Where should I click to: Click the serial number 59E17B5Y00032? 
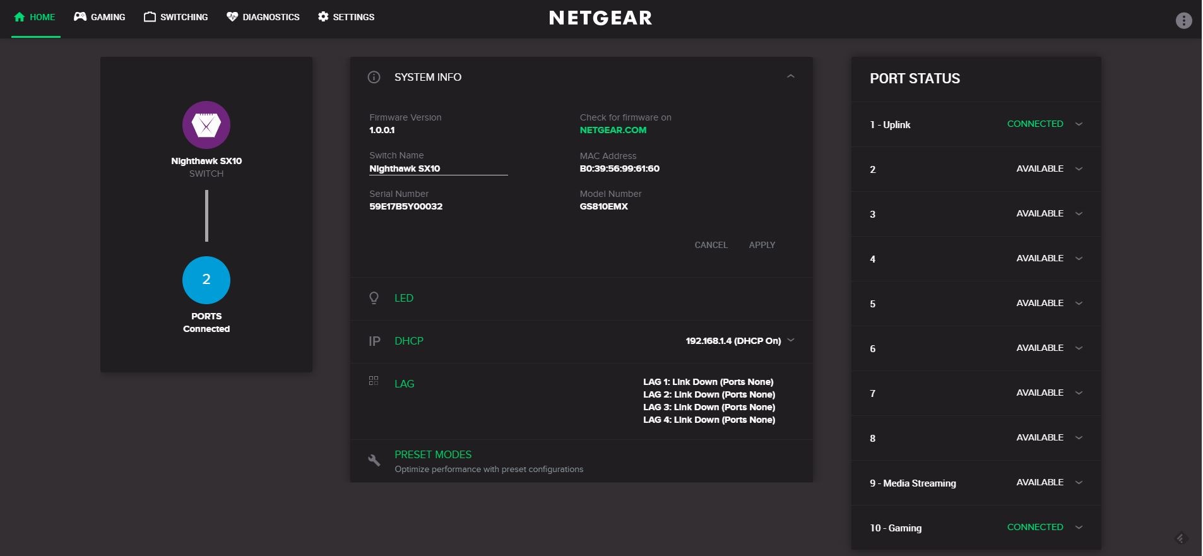(406, 206)
